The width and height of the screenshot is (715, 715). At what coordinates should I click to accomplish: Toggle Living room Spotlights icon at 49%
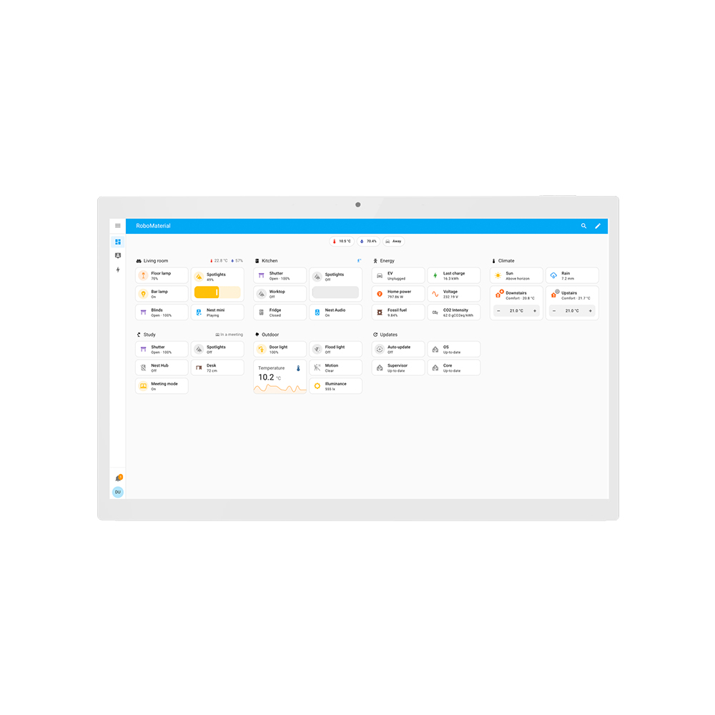point(199,277)
